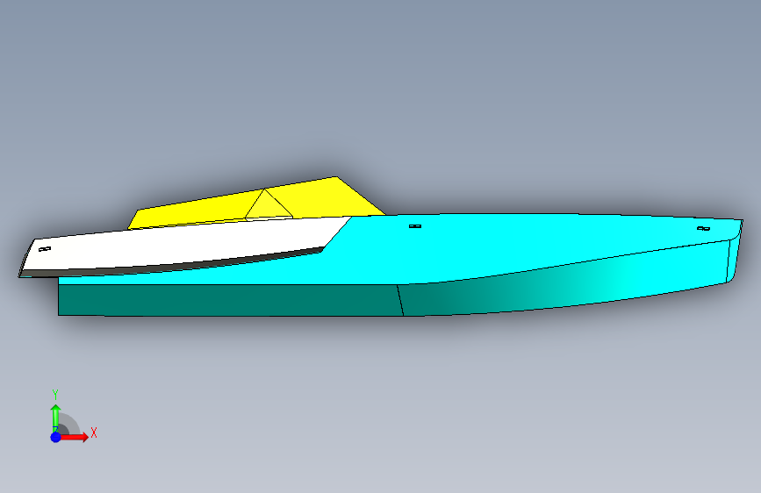Click the green 'Y' axis label
761x493 pixels.
(55, 395)
